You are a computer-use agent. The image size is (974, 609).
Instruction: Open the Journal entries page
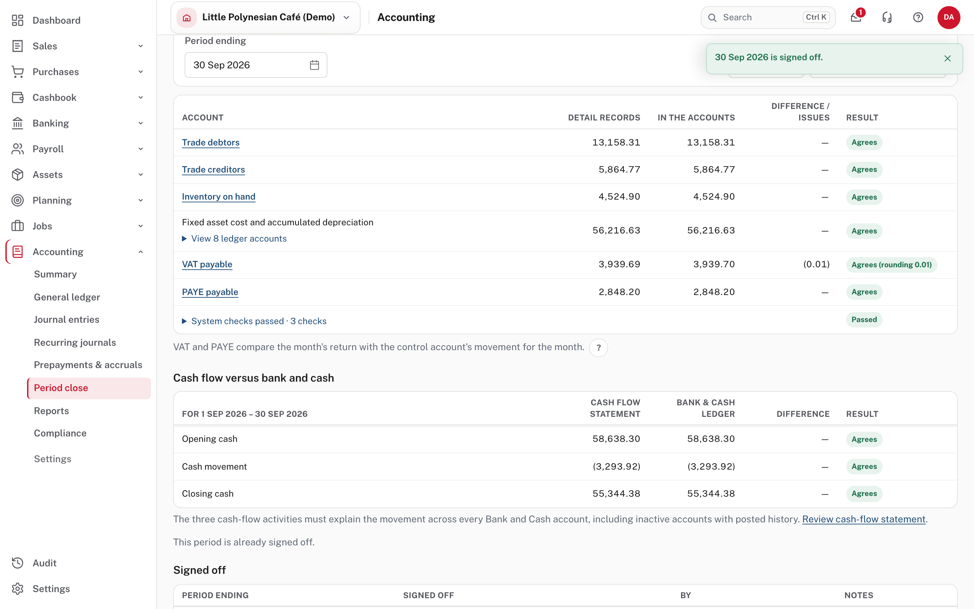(x=66, y=319)
